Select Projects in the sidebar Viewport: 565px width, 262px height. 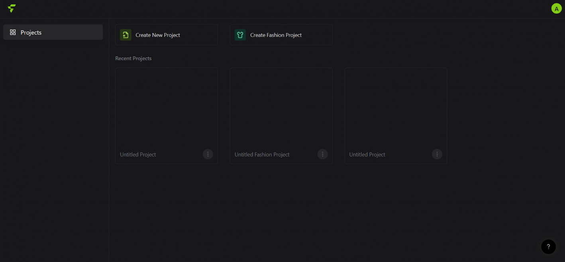53,32
